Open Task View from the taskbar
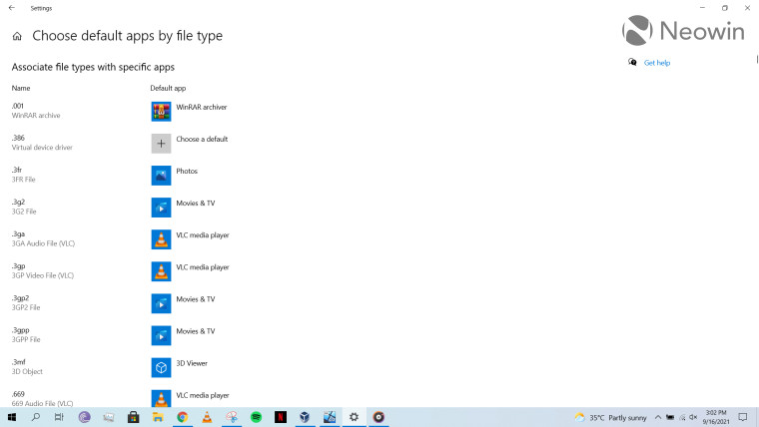The image size is (759, 427). click(59, 417)
